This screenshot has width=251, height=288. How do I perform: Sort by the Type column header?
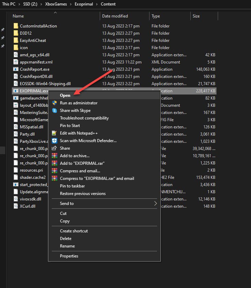pyautogui.click(x=170, y=16)
